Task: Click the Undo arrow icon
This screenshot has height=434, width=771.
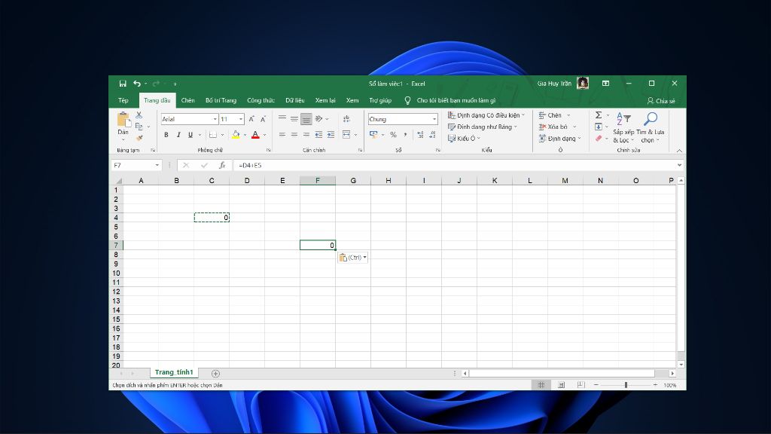Action: pyautogui.click(x=137, y=84)
